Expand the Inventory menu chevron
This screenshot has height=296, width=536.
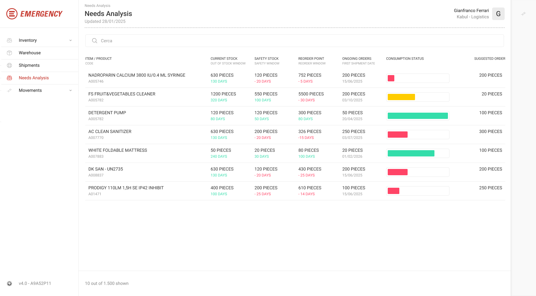coord(71,40)
